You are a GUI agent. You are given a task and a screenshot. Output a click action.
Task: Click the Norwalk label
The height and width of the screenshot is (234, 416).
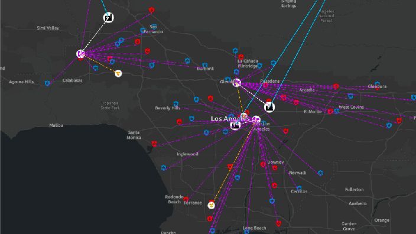(x=297, y=173)
